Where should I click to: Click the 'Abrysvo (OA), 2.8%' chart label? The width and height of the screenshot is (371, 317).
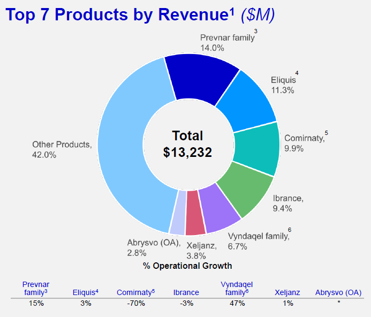pyautogui.click(x=154, y=247)
